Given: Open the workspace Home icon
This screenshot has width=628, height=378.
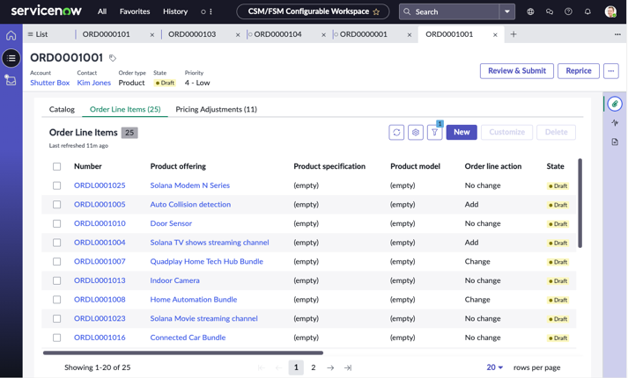Looking at the screenshot, I should [x=11, y=35].
